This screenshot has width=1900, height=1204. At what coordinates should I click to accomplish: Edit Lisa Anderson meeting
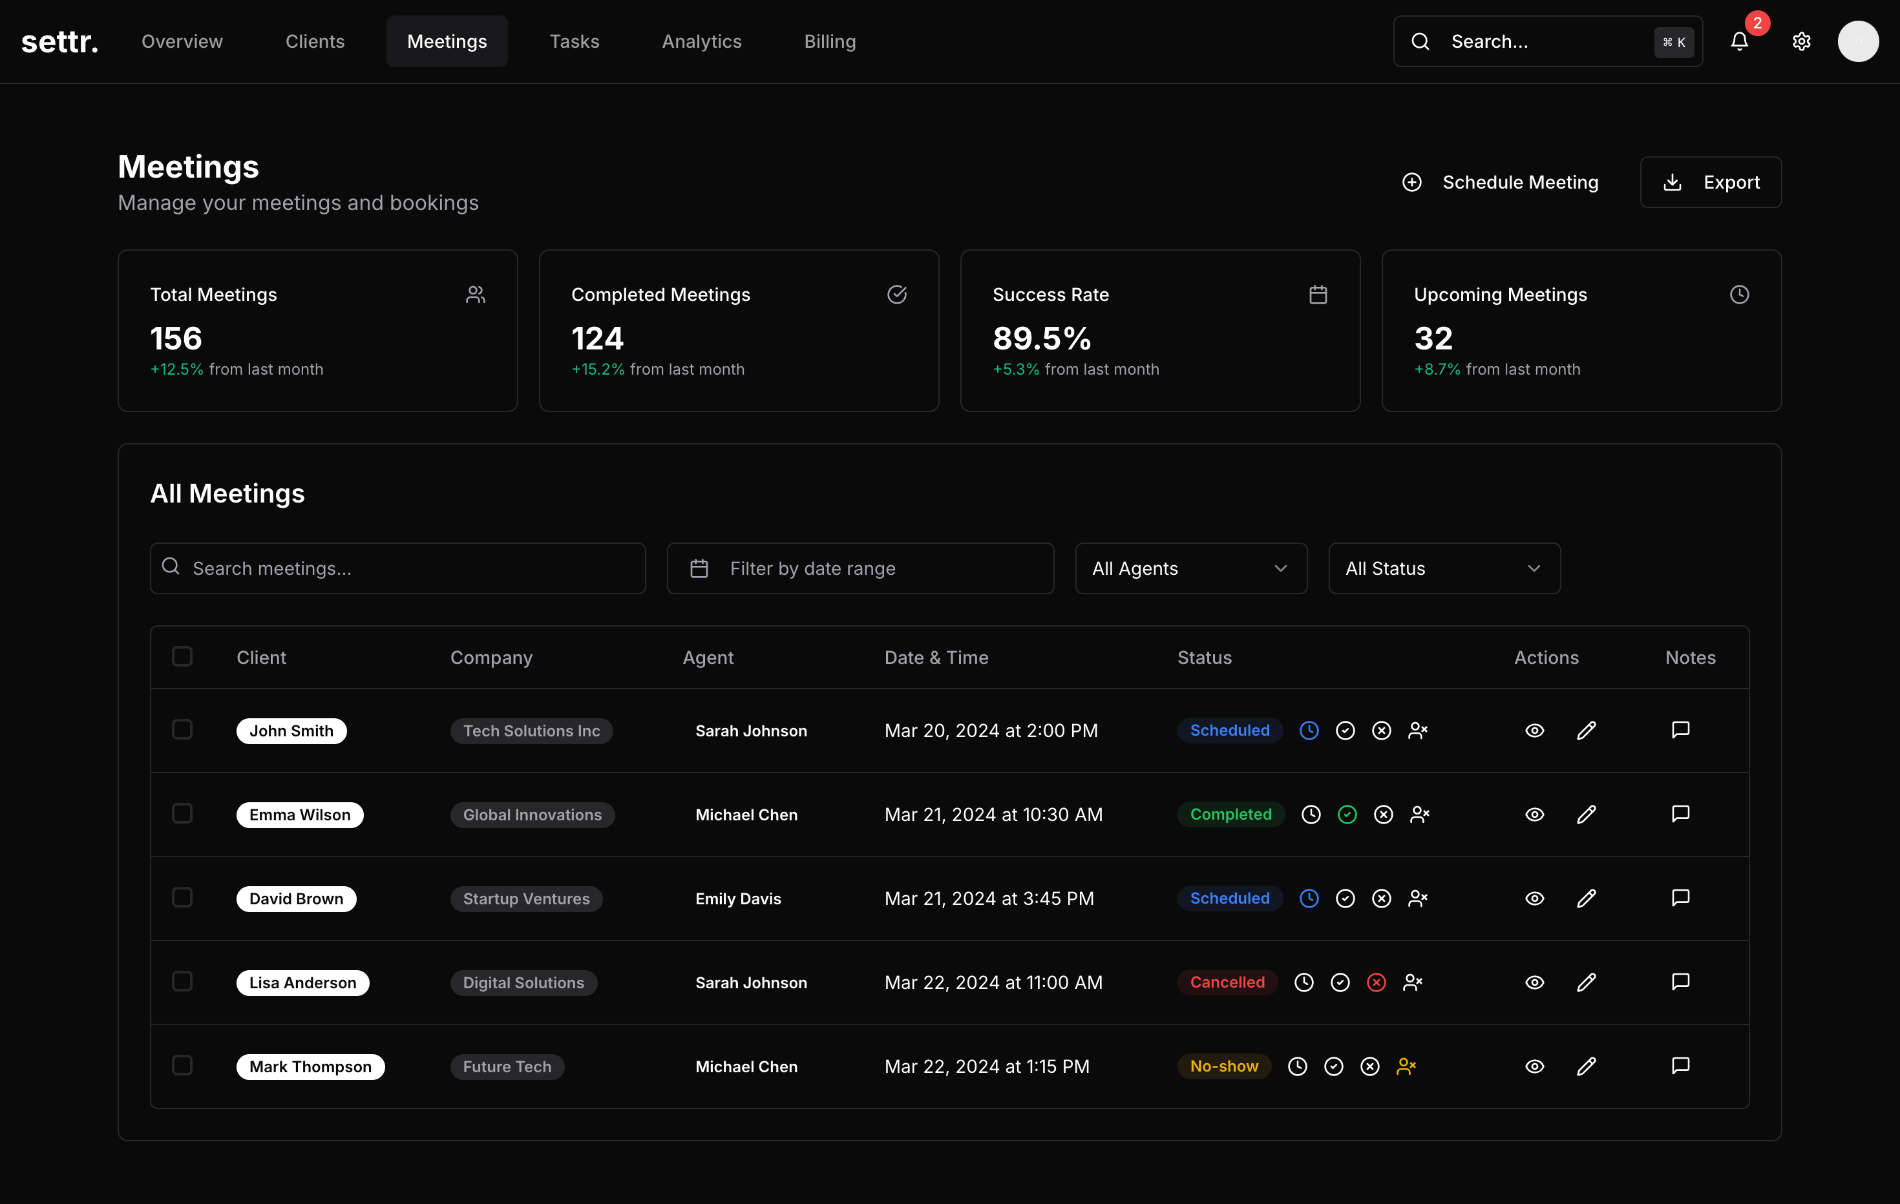(1587, 982)
